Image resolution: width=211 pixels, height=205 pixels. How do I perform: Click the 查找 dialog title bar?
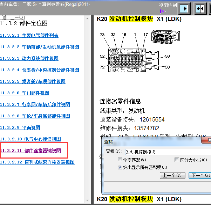pyautogui.click(x=152, y=141)
